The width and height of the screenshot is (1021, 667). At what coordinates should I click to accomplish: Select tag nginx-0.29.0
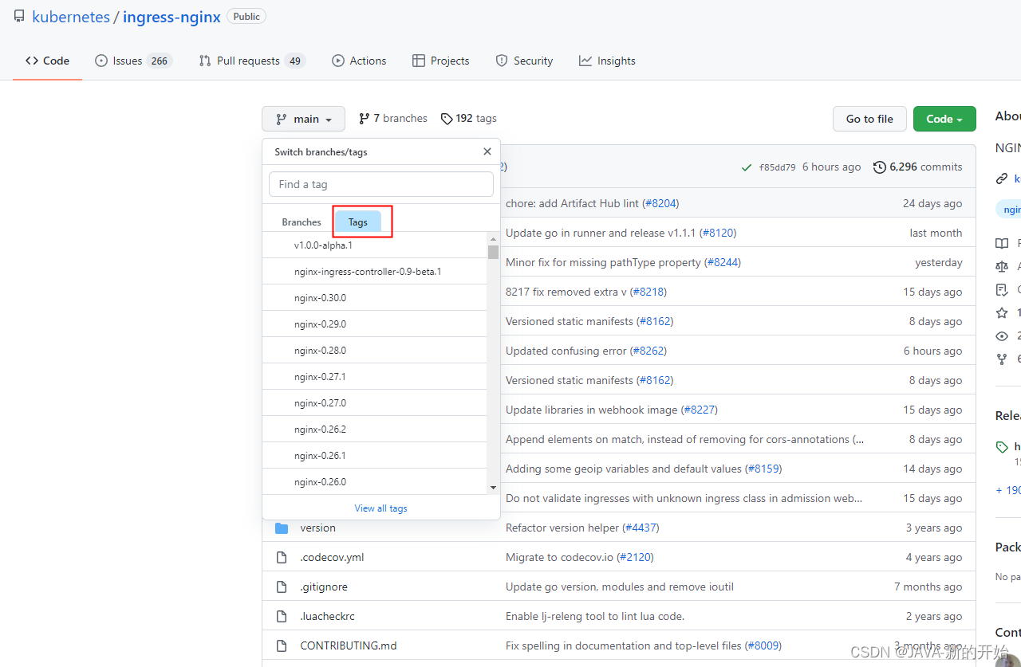pyautogui.click(x=375, y=324)
